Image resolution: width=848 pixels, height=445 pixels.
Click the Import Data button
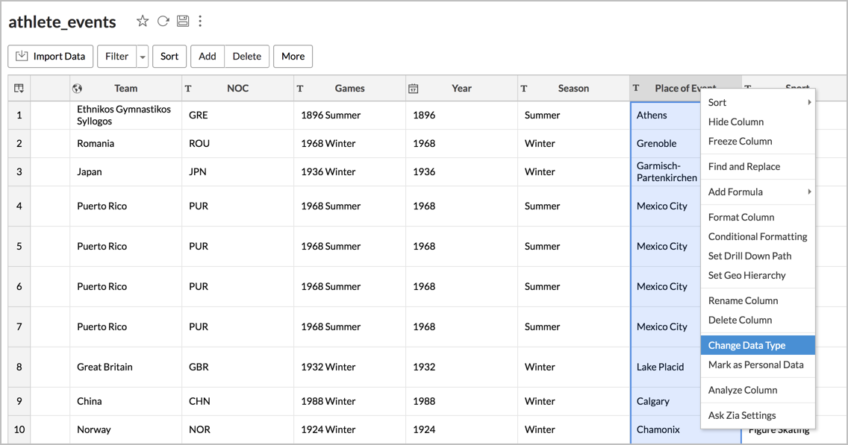pyautogui.click(x=50, y=56)
